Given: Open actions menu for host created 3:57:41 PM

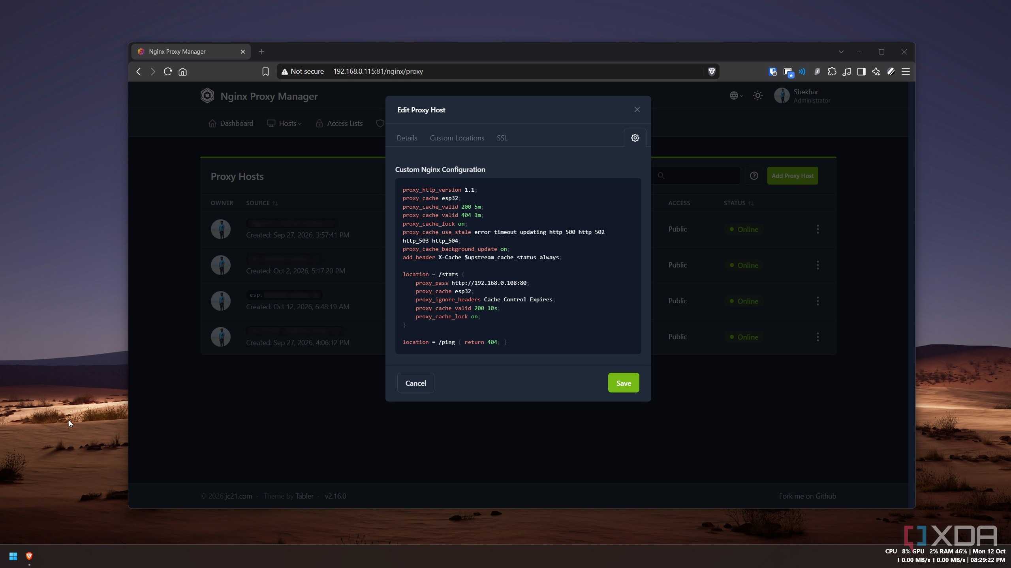Looking at the screenshot, I should 817,229.
